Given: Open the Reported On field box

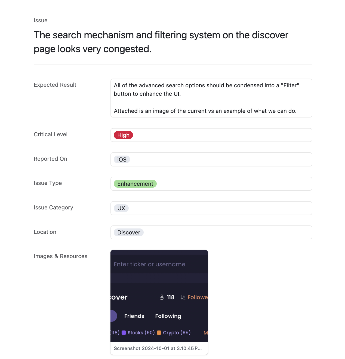Looking at the screenshot, I should pos(211,159).
